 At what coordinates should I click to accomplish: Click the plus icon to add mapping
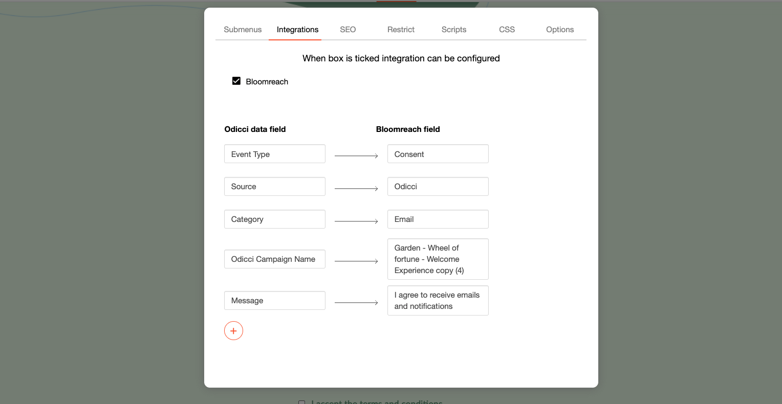point(233,331)
